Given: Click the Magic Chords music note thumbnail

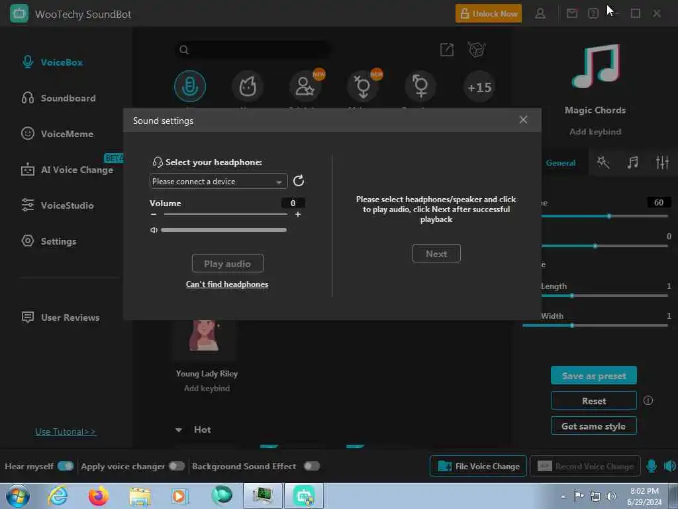Looking at the screenshot, I should click(595, 66).
